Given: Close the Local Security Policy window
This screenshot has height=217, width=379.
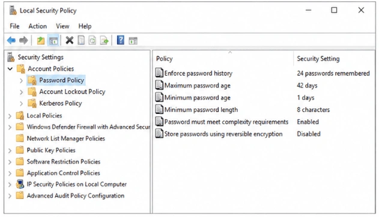Looking at the screenshot, I should click(x=361, y=10).
